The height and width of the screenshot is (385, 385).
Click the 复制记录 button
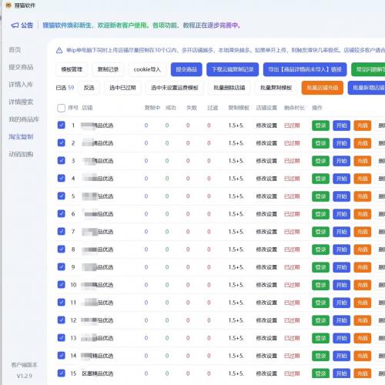pyautogui.click(x=108, y=69)
